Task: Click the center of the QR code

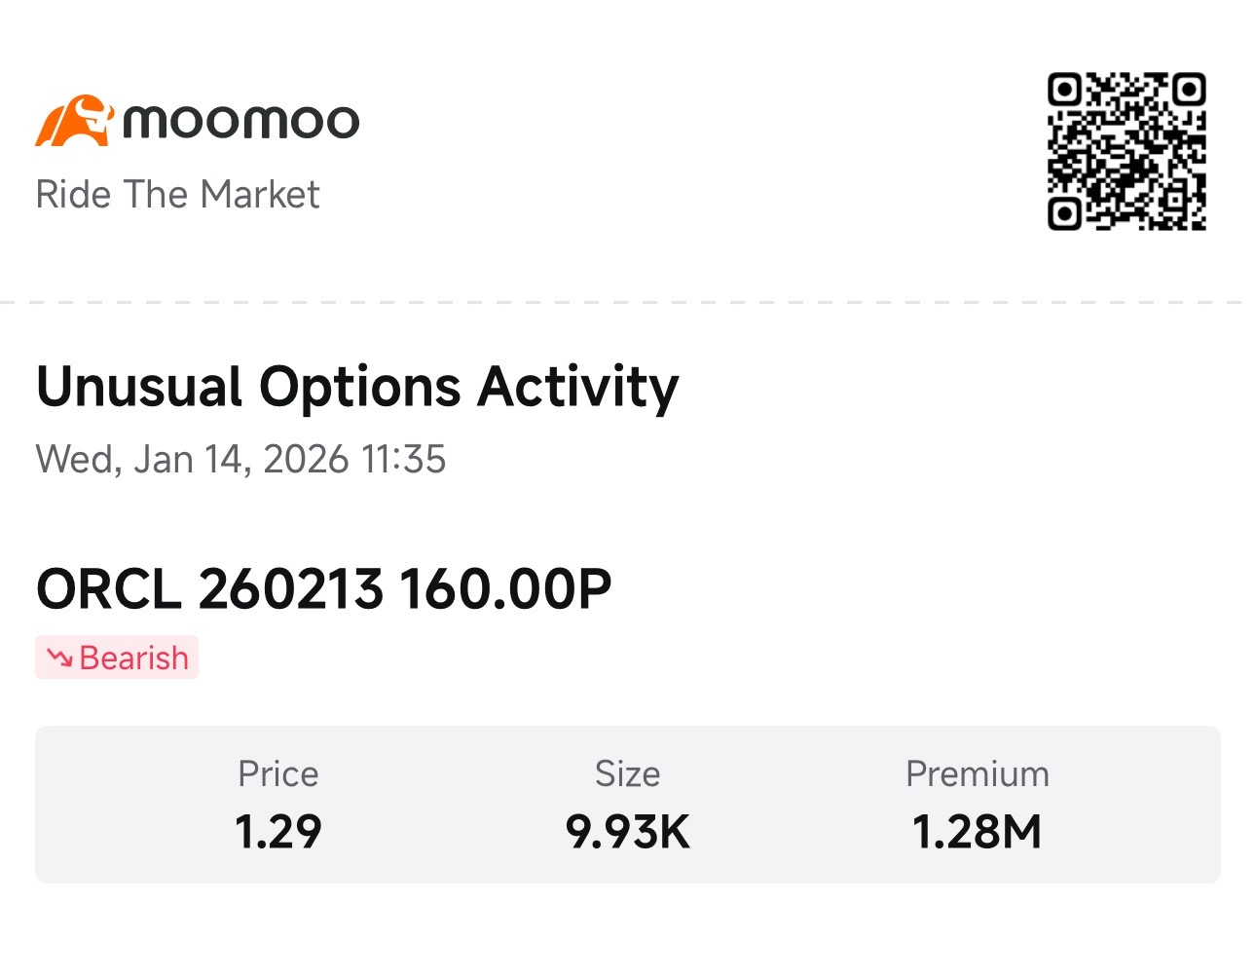Action: coord(1127,151)
